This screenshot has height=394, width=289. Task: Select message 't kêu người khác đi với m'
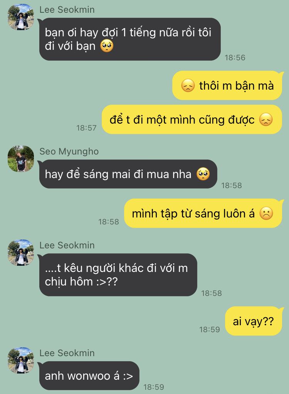tap(118, 275)
